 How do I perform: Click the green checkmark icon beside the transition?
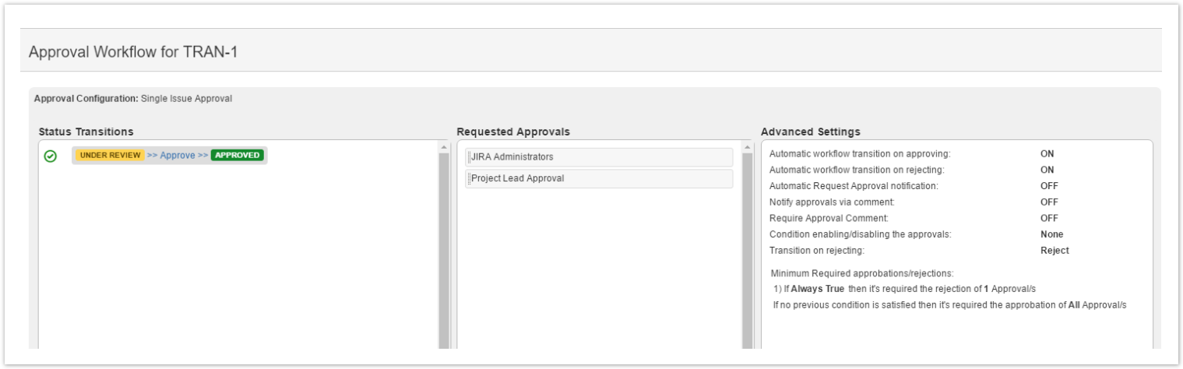point(50,156)
